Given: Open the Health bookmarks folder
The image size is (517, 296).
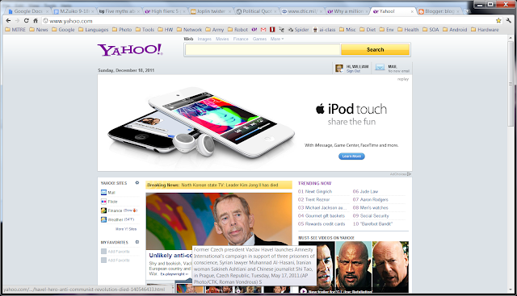Looking at the screenshot, I should (x=408, y=30).
